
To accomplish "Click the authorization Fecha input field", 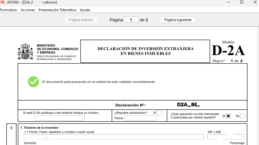I will [x=140, y=118].
